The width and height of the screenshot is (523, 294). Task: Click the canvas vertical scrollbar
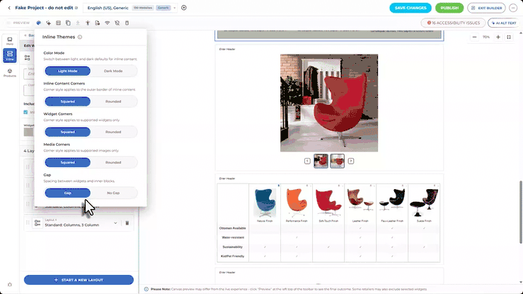(520, 213)
